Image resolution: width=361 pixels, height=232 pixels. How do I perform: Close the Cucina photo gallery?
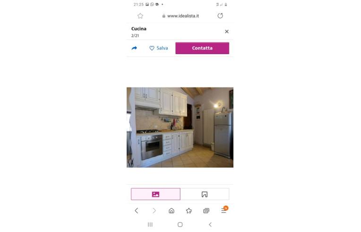tap(226, 32)
